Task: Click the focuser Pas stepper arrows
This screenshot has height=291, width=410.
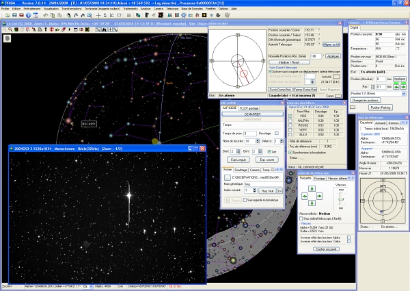Action: click(373, 87)
